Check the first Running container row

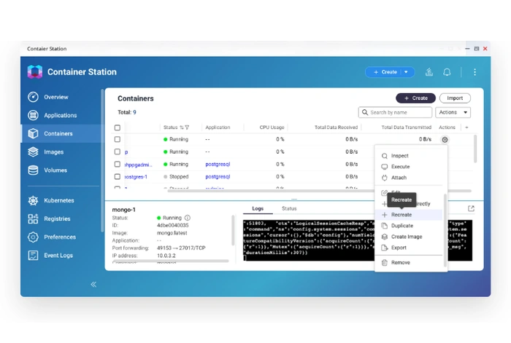tap(118, 139)
